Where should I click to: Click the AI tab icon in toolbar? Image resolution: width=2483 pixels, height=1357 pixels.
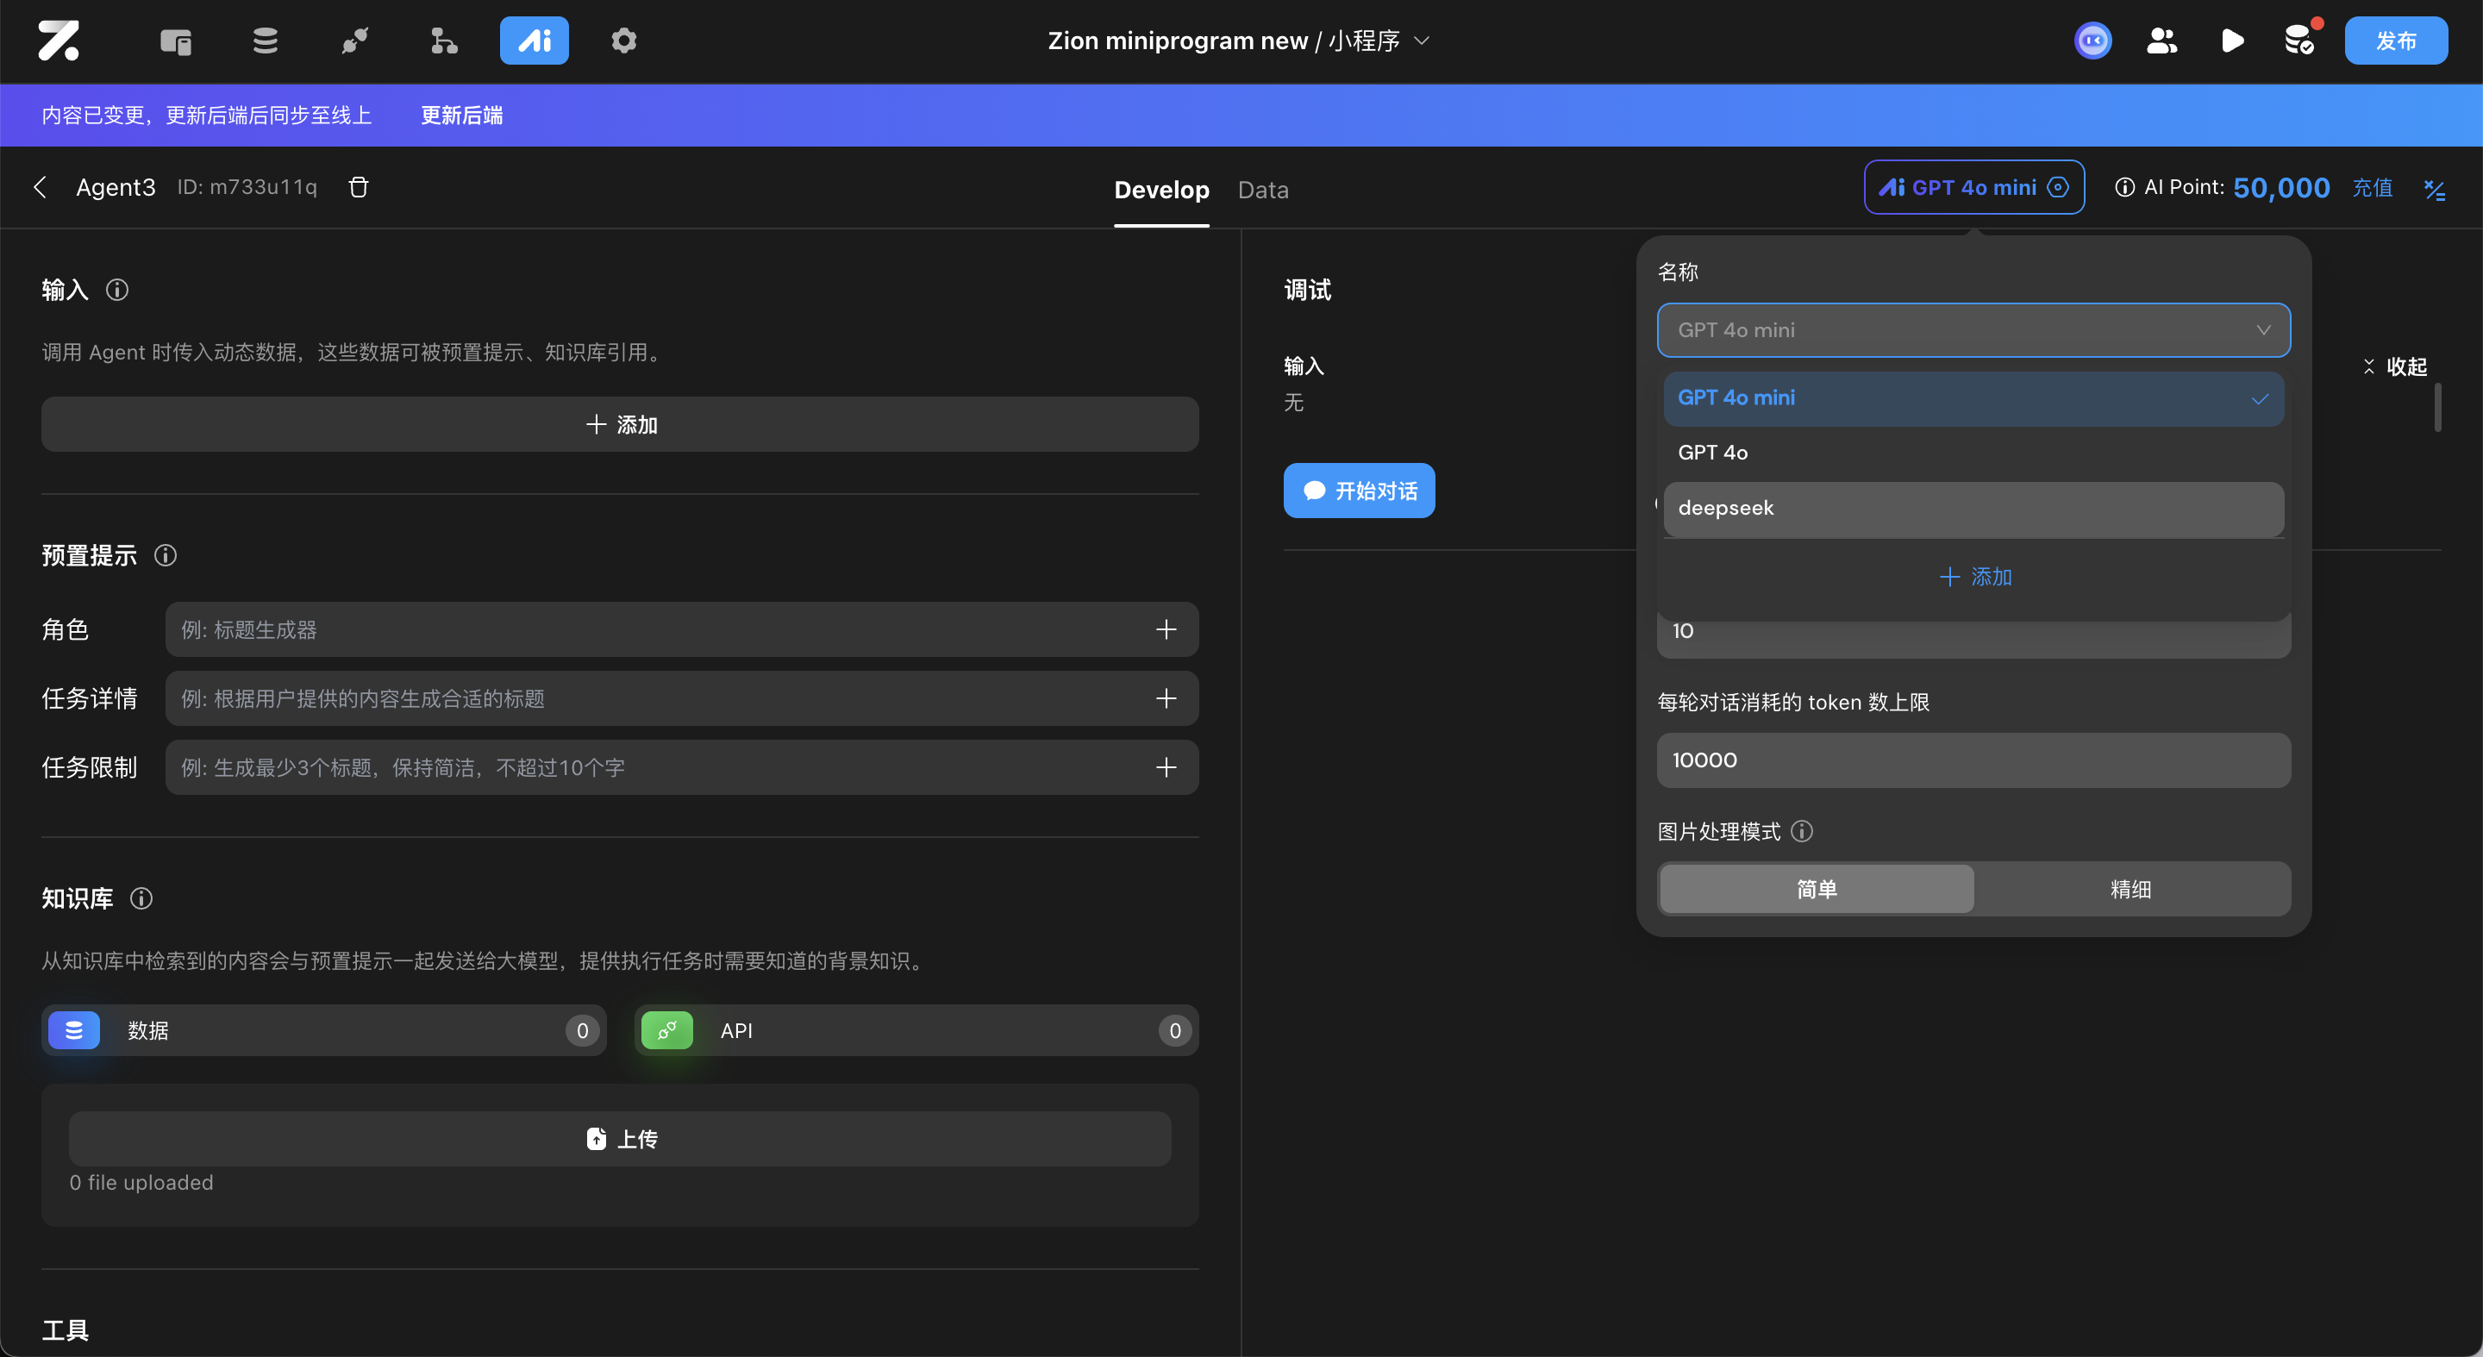tap(534, 41)
